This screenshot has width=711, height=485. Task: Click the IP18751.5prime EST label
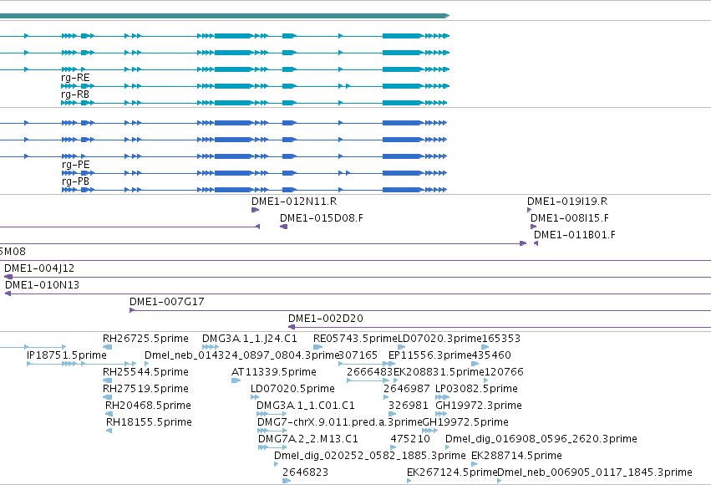[x=67, y=355]
